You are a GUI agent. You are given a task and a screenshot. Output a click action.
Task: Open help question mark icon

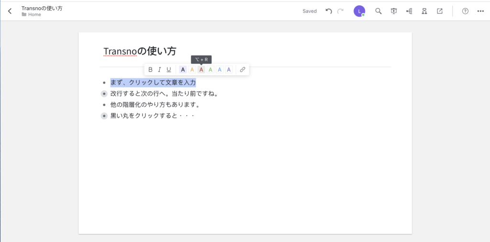465,11
